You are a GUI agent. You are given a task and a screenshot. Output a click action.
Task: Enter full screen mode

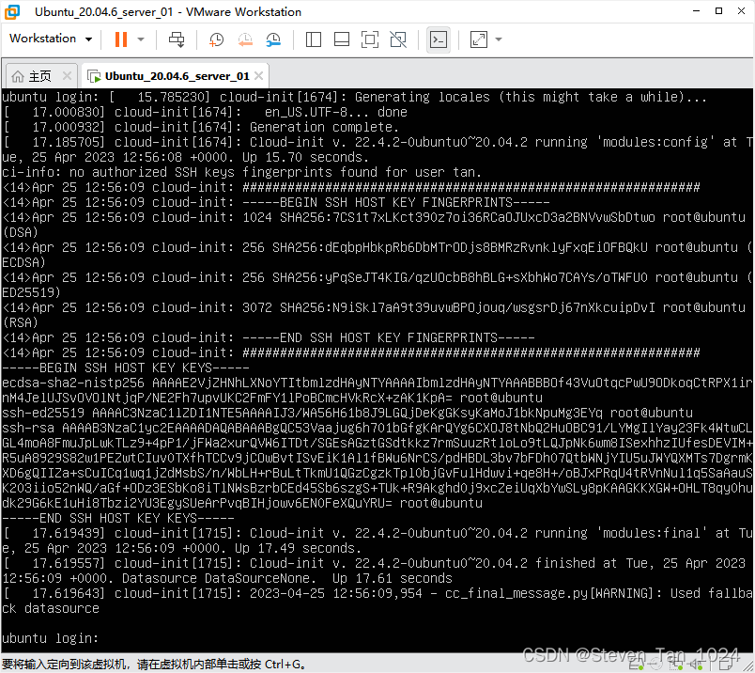(370, 39)
